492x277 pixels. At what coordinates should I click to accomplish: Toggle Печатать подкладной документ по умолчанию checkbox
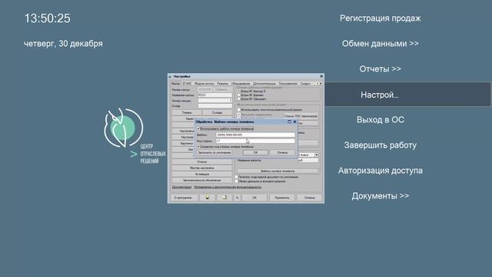[237, 177]
